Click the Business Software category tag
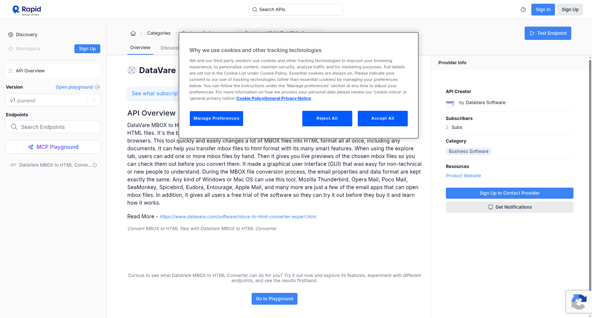 click(468, 151)
